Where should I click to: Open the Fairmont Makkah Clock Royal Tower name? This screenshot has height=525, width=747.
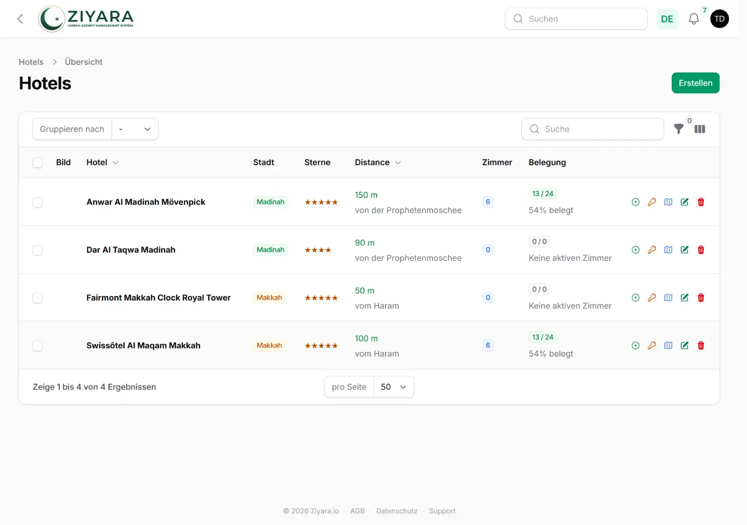[x=158, y=298]
